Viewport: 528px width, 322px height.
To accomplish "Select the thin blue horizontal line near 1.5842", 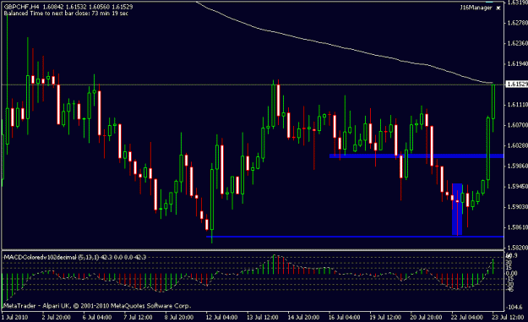I will (355, 237).
